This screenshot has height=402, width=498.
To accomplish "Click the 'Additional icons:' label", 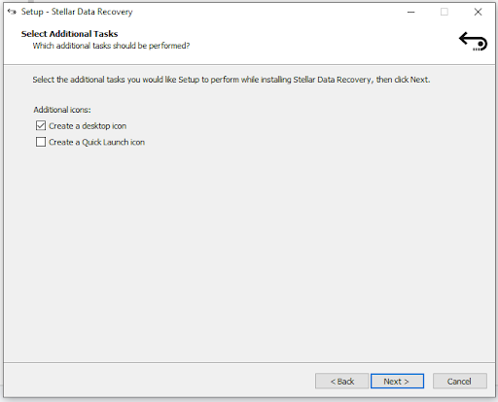I will [x=62, y=110].
